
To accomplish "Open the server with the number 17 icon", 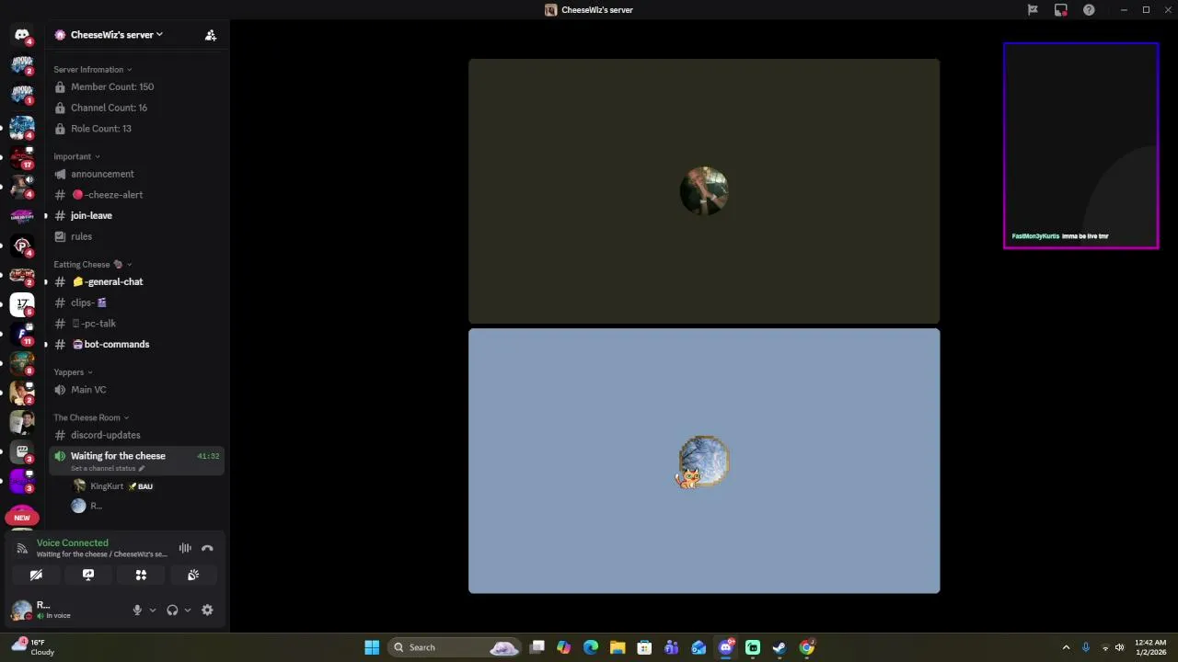I will click(x=22, y=303).
